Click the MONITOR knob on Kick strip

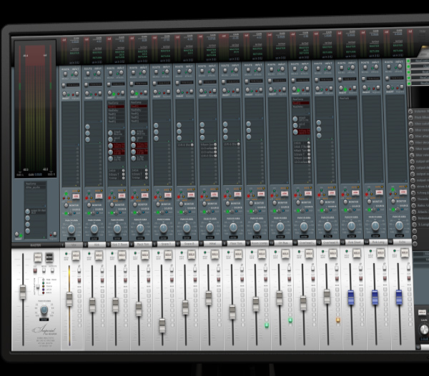coord(89,205)
